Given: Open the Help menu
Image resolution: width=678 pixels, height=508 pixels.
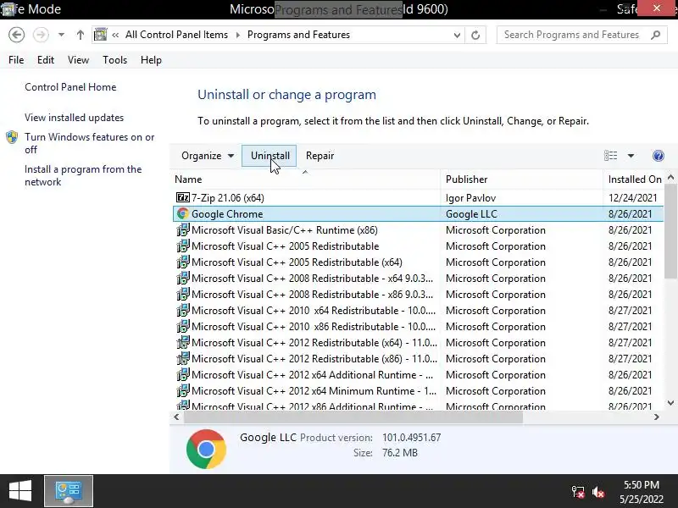Looking at the screenshot, I should coord(151,60).
